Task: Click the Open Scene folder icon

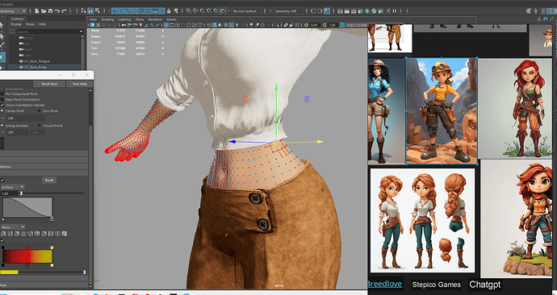Action: pos(44,11)
